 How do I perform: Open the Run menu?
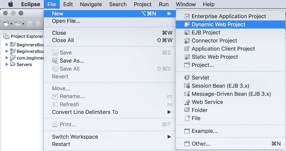[x=164, y=4]
